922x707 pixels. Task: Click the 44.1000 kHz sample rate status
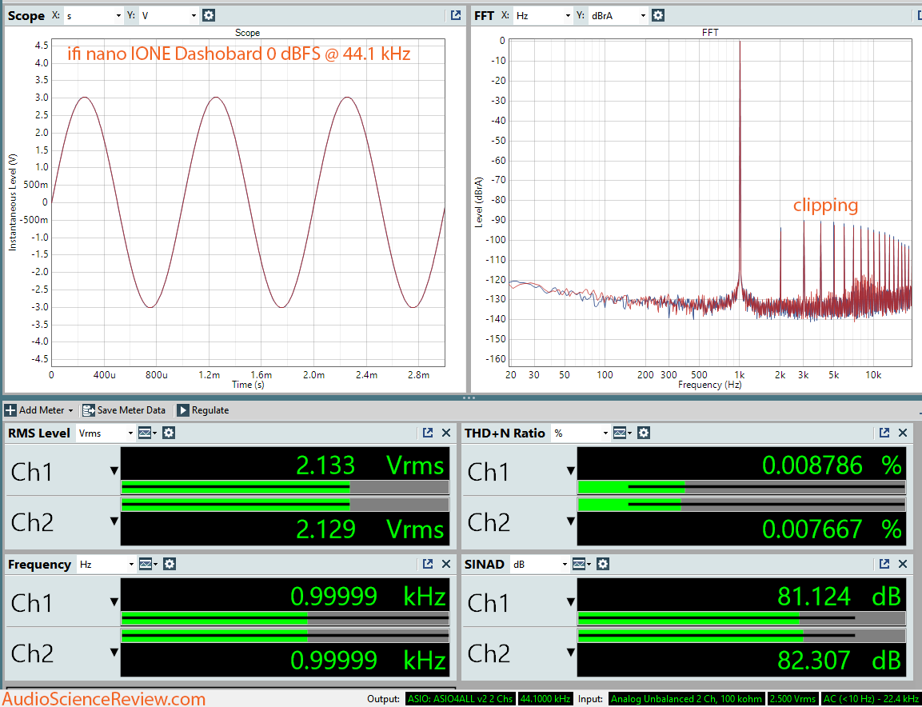pos(545,699)
